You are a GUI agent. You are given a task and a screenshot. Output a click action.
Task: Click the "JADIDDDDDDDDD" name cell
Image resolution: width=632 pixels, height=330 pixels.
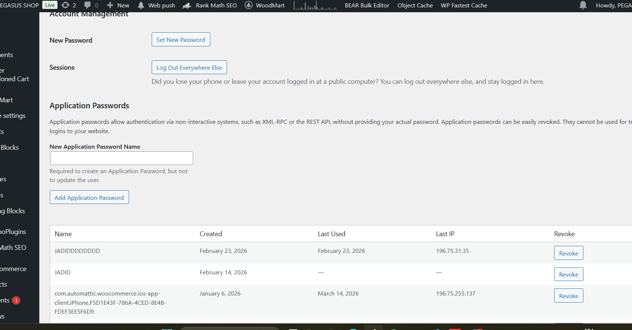click(77, 251)
